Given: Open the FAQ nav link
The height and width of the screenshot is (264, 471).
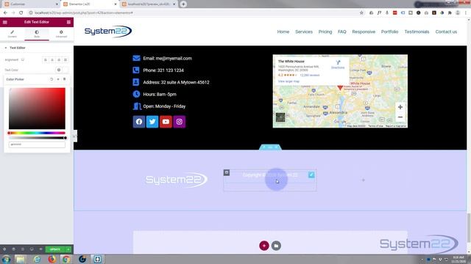Looking at the screenshot, I should click(341, 32).
